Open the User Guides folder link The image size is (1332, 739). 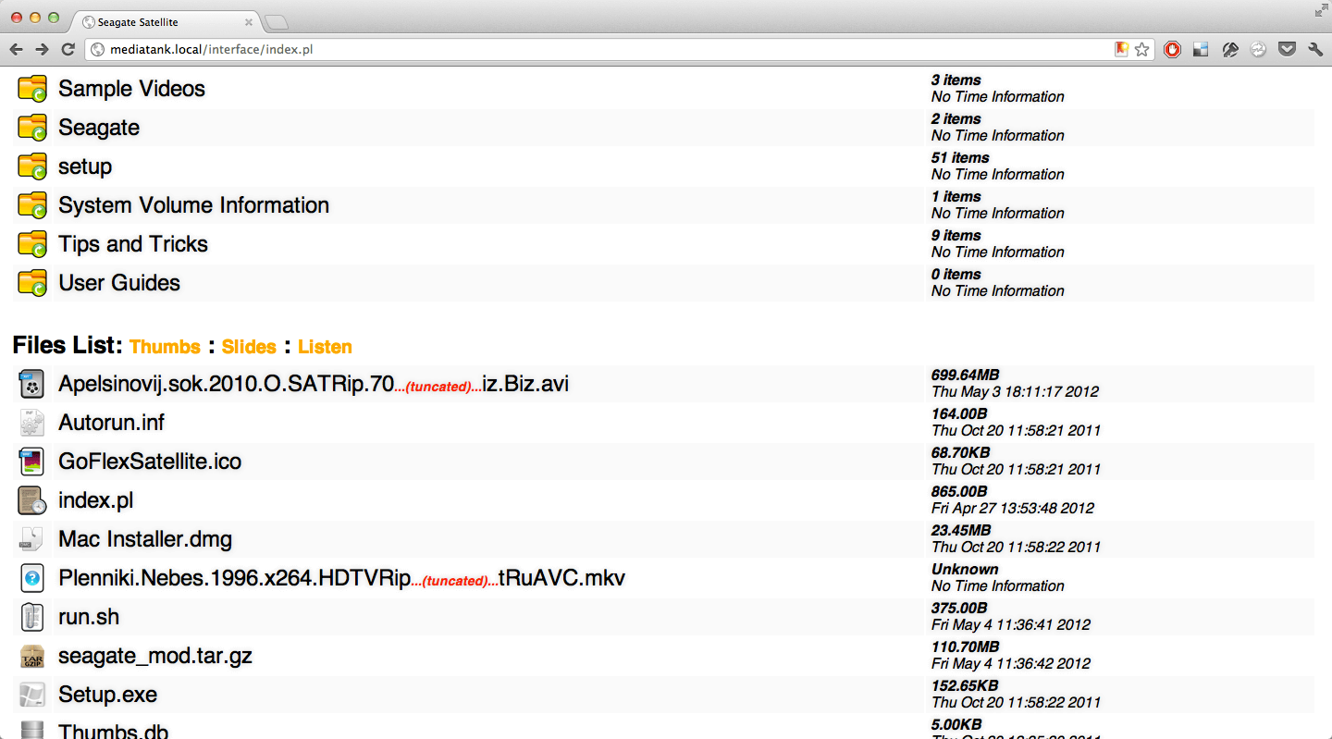point(119,283)
